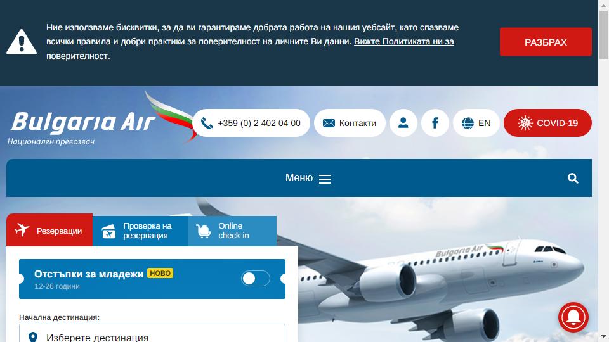Open the Изберете дестинация dropdown
This screenshot has width=609, height=342.
(152, 334)
